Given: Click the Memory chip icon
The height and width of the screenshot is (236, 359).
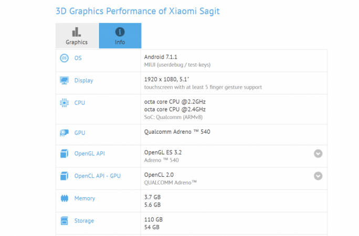Looking at the screenshot, I should (x=64, y=199).
